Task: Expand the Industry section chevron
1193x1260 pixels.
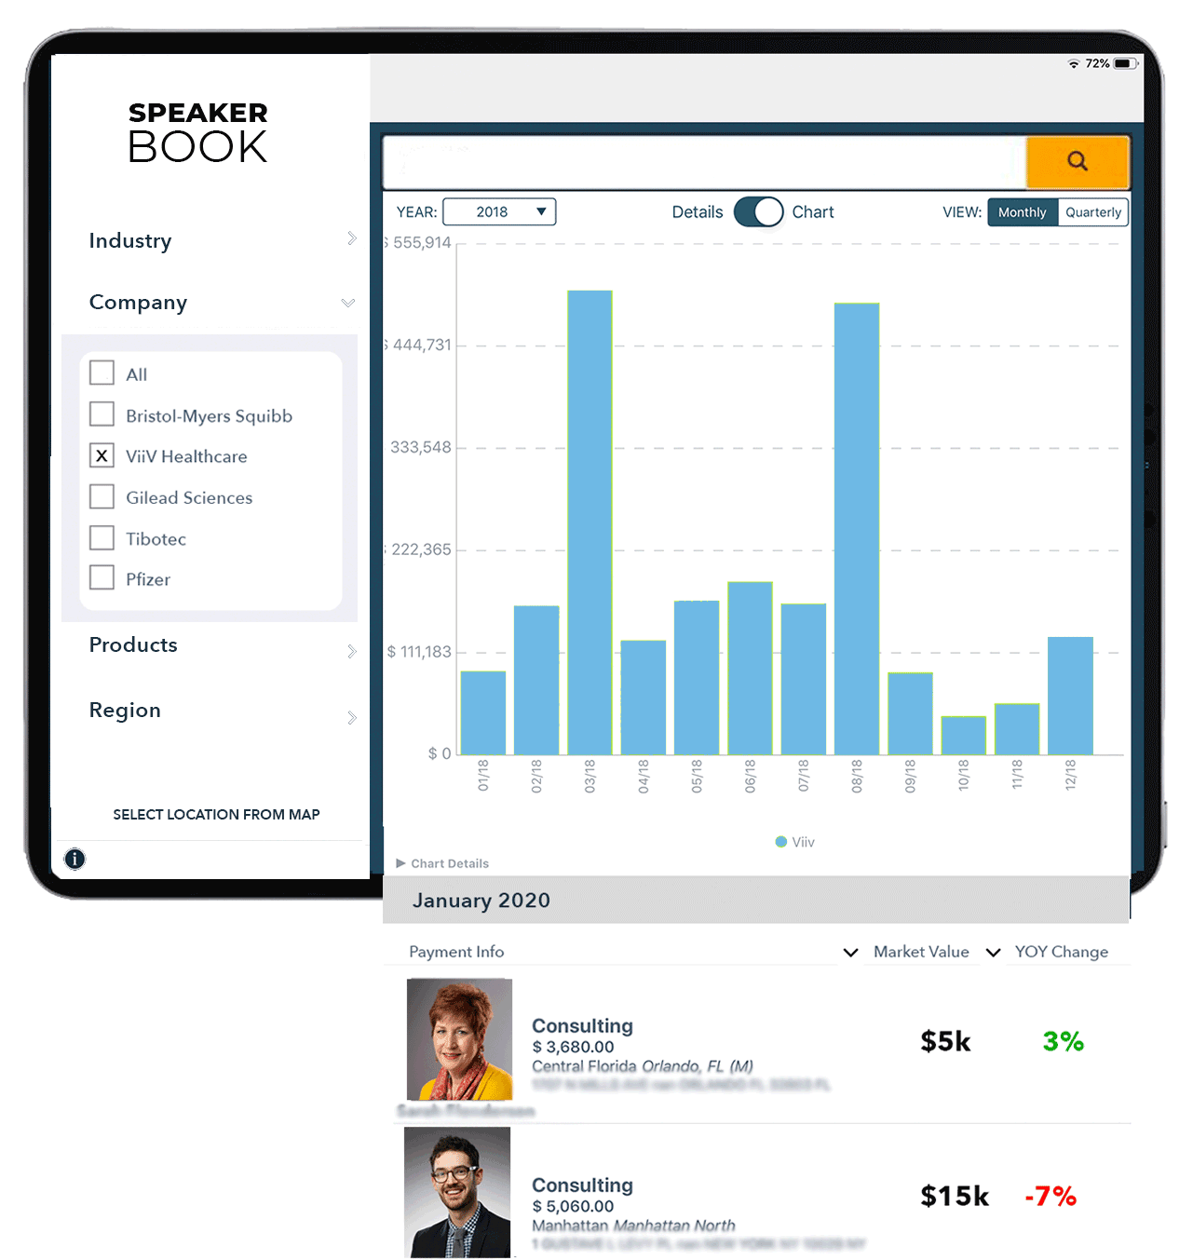Action: click(351, 238)
